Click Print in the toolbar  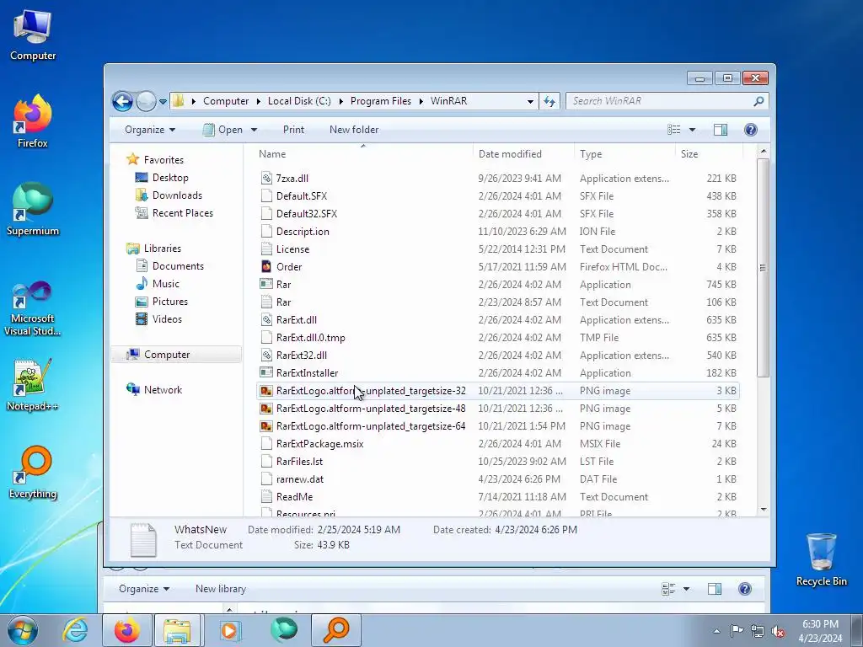293,130
